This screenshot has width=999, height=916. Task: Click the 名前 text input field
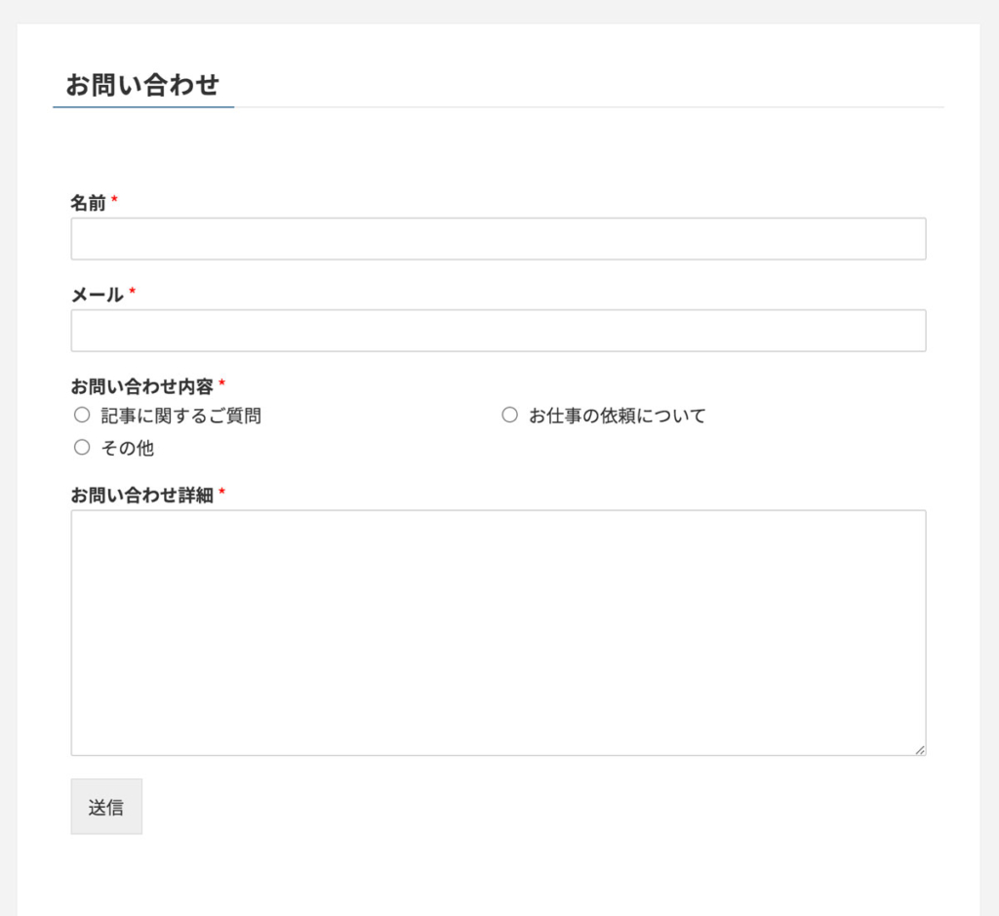499,239
